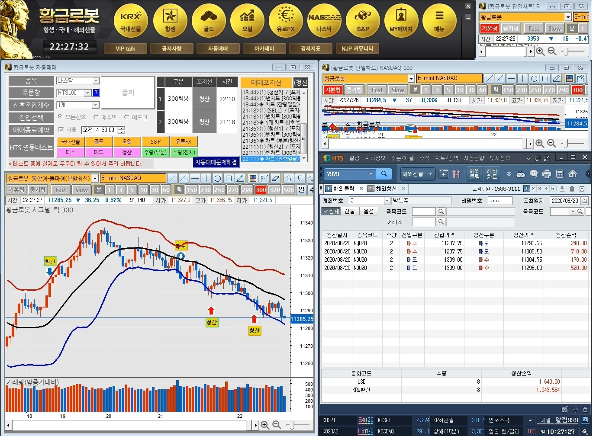Open color palette in bottom-left chart toolbar
Viewport: 593px width, 436px height.
tap(253, 178)
